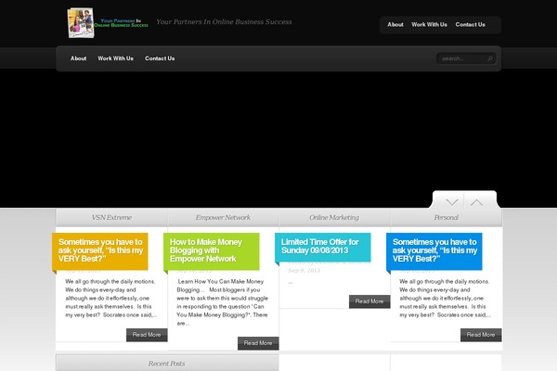Open green 'How to Make Money Blogging' post title
This screenshot has width=557, height=371.
pos(206,250)
